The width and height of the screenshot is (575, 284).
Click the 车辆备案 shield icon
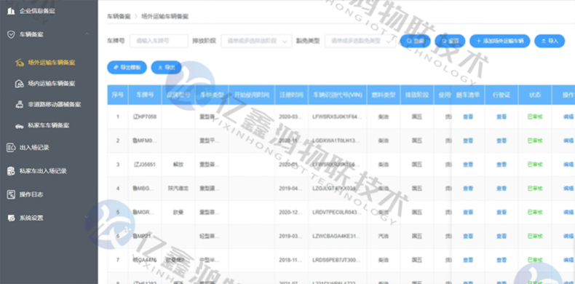tap(11, 34)
